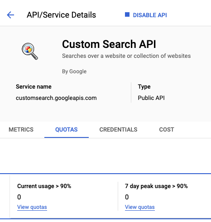Click the Current usage > 90% label
The width and height of the screenshot is (211, 222).
tap(44, 186)
